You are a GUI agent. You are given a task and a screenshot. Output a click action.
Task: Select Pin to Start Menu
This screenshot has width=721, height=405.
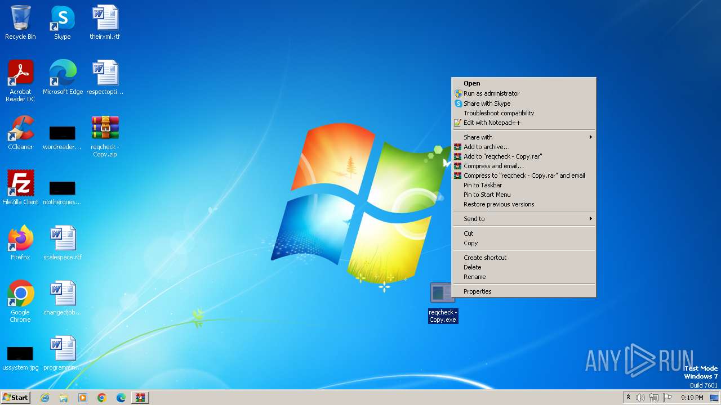click(x=524, y=195)
